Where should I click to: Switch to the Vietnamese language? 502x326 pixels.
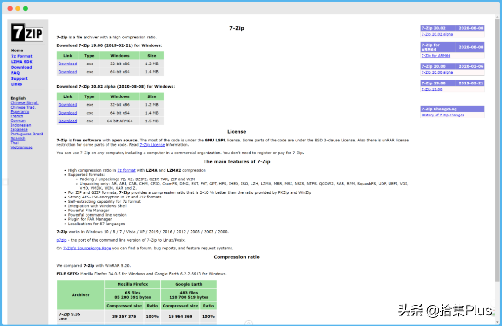21,147
